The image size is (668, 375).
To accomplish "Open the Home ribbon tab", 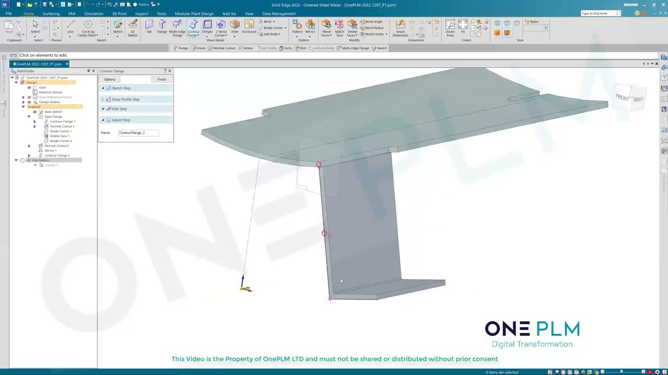I will 29,14.
